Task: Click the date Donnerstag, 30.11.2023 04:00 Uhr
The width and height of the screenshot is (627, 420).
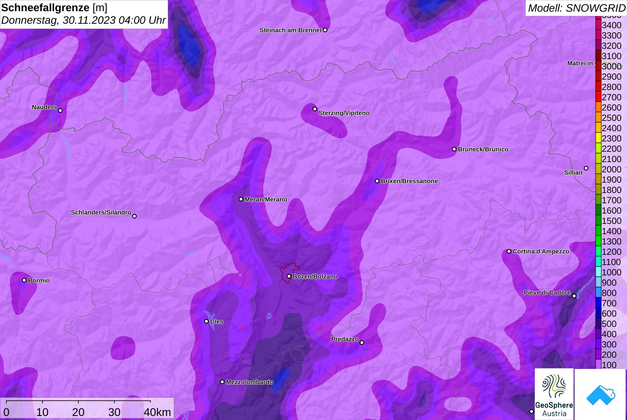Action: [84, 20]
